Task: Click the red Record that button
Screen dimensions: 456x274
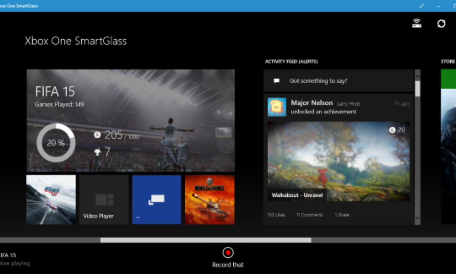Action: [x=228, y=252]
